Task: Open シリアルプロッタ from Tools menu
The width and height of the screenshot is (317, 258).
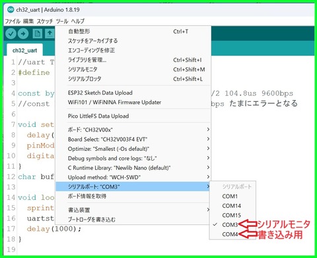Action: pos(133,79)
